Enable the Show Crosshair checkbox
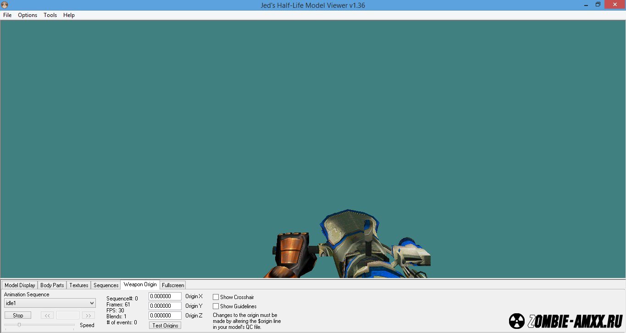 (x=216, y=297)
